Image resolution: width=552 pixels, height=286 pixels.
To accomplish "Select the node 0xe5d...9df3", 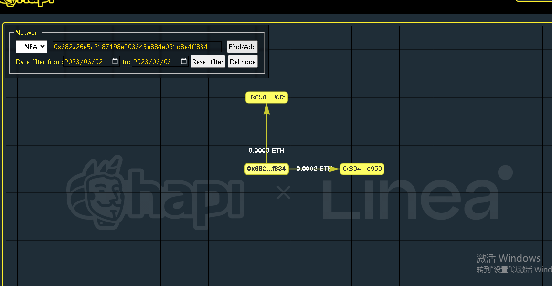I will 266,97.
